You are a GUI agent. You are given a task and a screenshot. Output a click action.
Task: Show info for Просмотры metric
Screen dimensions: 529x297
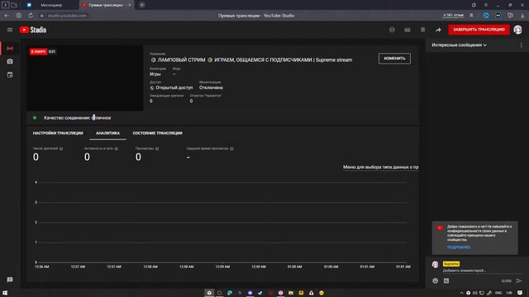point(157,148)
